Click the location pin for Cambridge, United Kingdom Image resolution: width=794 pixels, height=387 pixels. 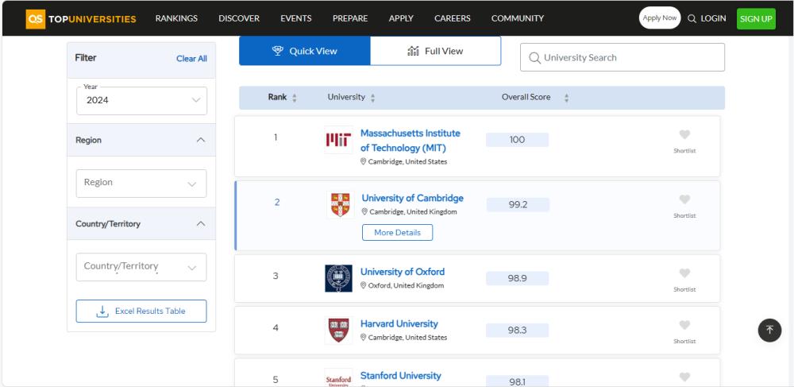364,211
